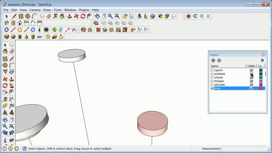Switch to Front view house icon
Viewport: 272px width, 153px height.
[20, 23]
